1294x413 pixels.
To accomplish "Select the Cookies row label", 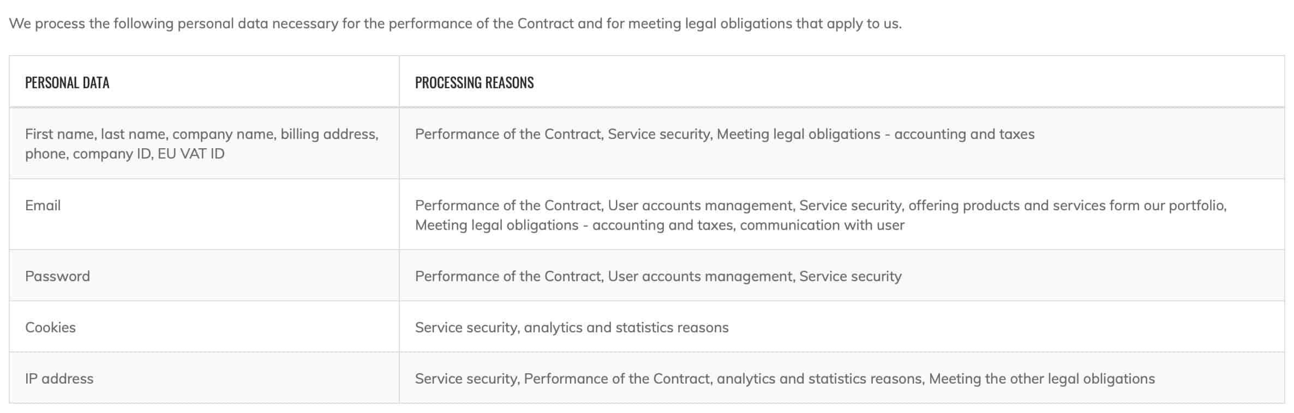I will [x=50, y=327].
